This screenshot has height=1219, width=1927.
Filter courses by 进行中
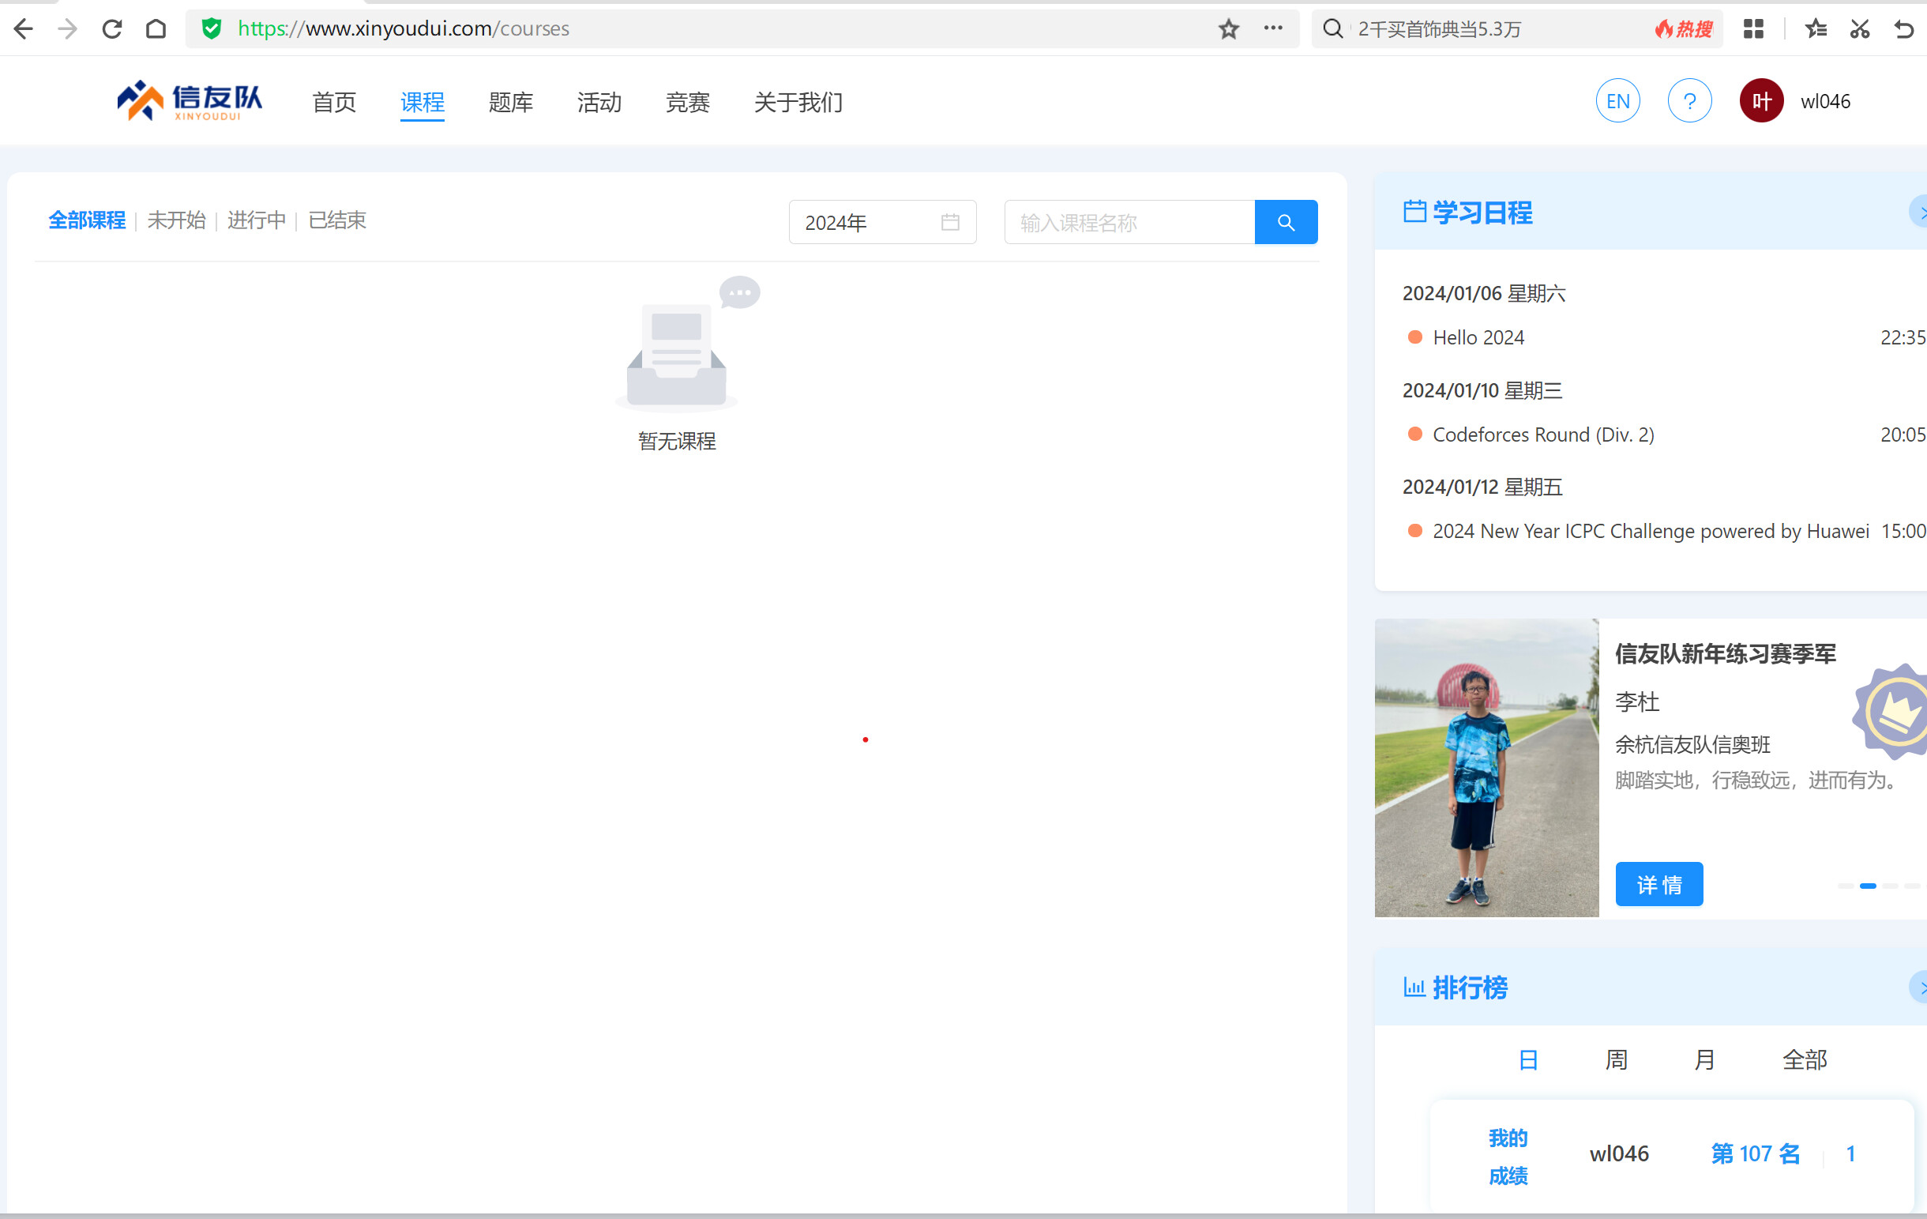(x=256, y=220)
